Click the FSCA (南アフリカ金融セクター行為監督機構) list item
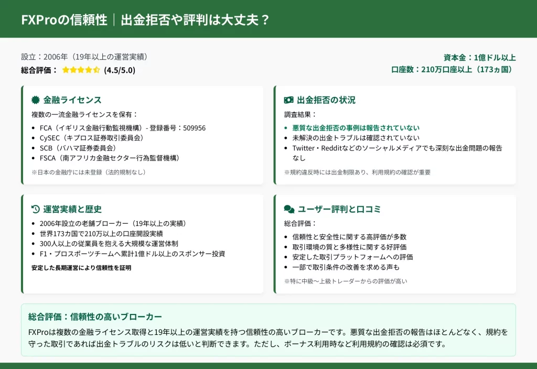This screenshot has width=537, height=369. pos(110,158)
